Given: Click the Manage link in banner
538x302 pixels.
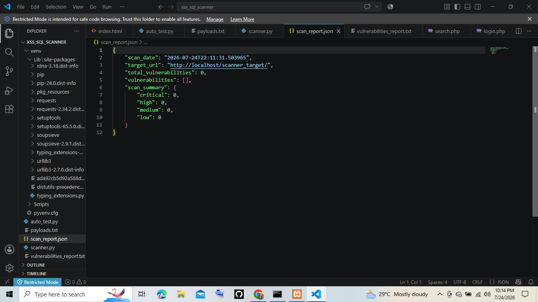Looking at the screenshot, I should pos(215,19).
